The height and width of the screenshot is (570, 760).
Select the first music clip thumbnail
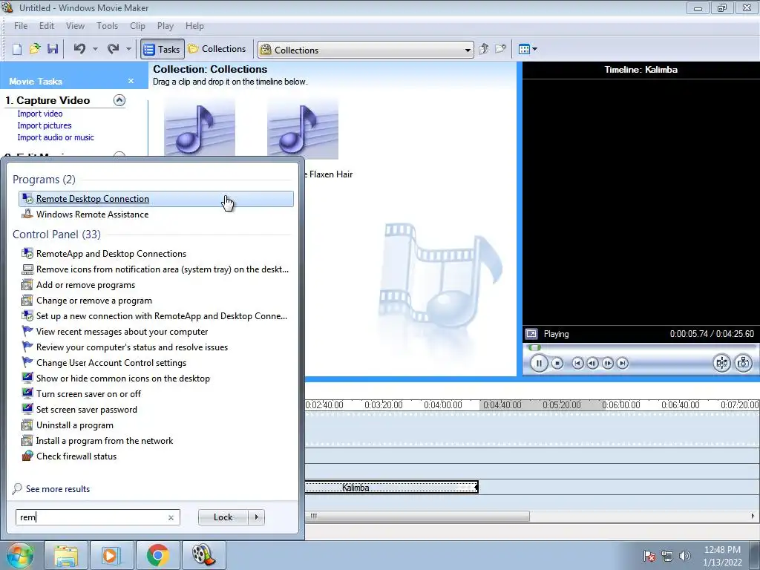point(199,127)
